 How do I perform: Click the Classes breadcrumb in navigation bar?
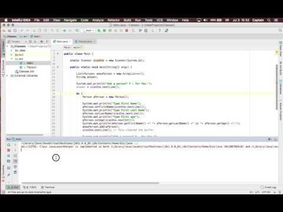tap(10, 37)
